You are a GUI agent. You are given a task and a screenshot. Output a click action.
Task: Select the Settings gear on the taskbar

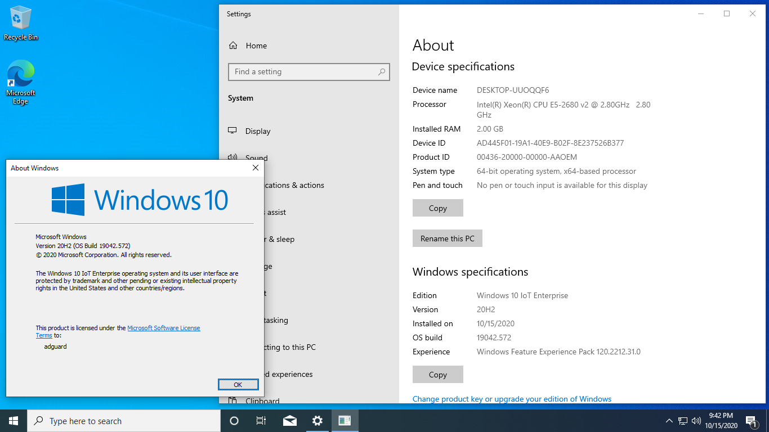[x=318, y=421]
